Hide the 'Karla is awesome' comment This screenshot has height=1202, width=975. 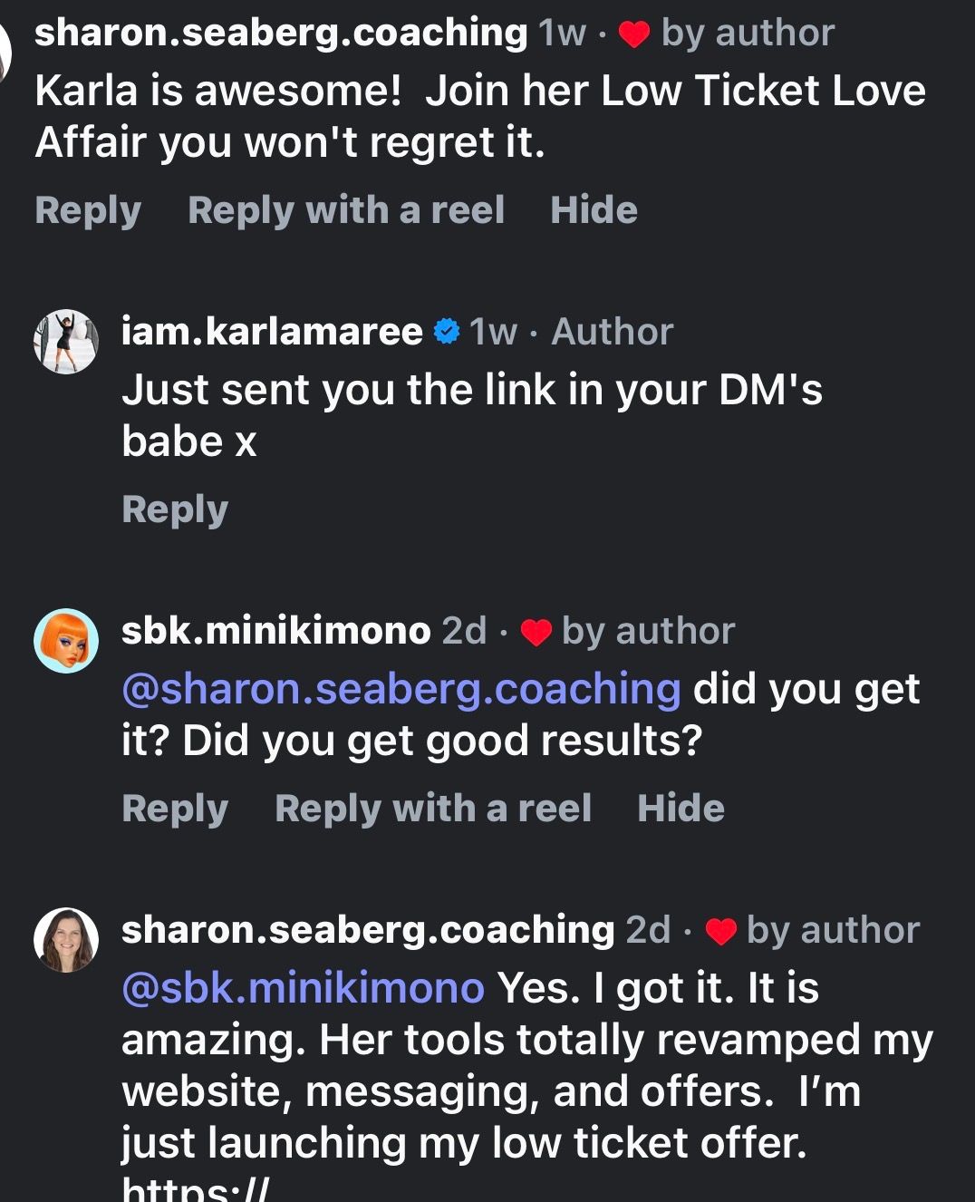pyautogui.click(x=594, y=210)
